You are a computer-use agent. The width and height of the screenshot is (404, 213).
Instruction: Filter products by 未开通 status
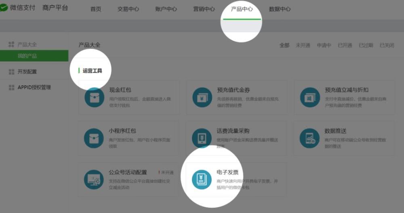click(x=303, y=45)
